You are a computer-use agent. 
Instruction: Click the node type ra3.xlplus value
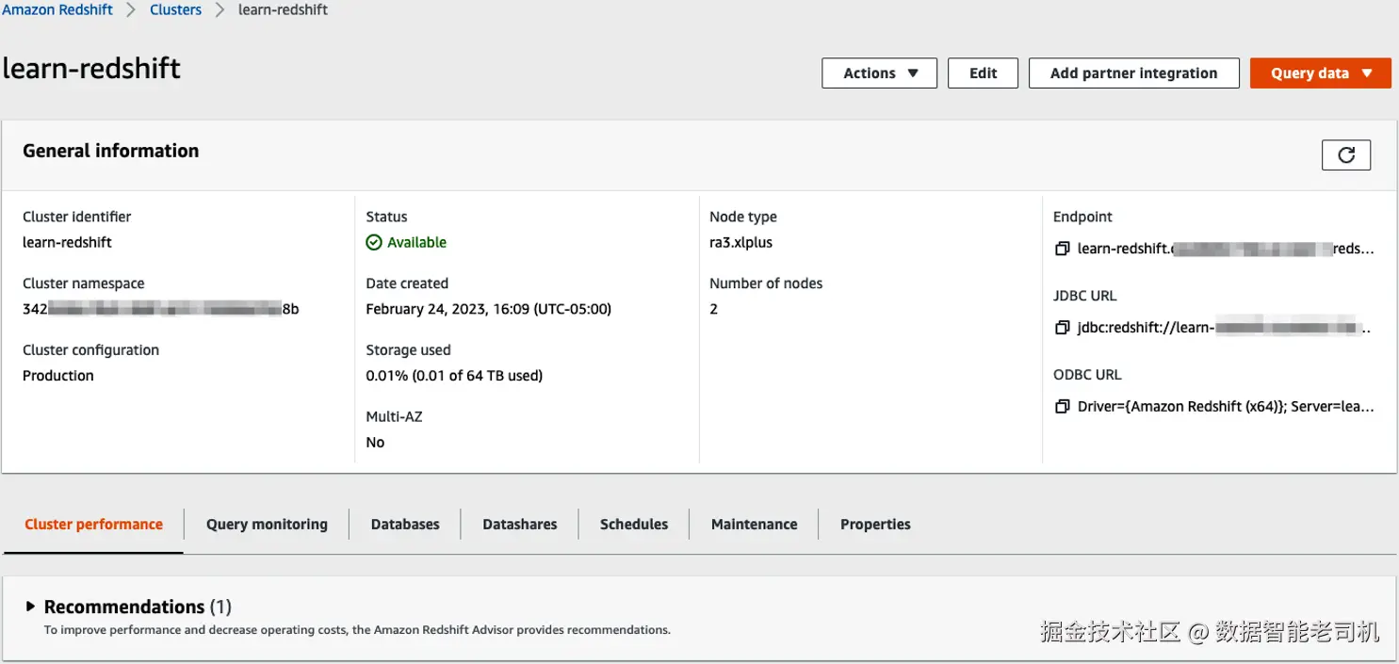tap(740, 242)
